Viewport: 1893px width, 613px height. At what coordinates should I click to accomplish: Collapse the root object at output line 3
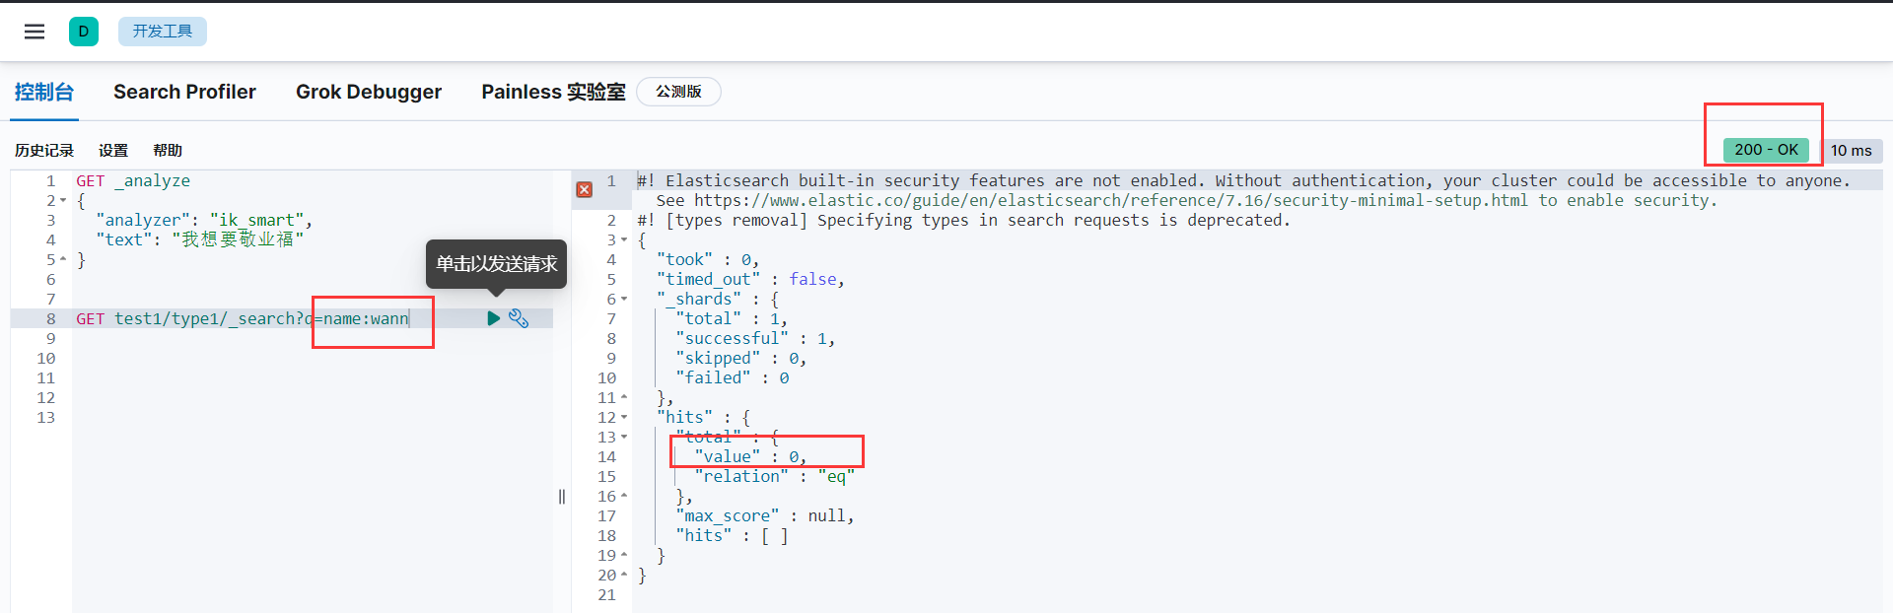point(624,240)
